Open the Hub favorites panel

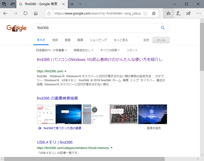[168, 13]
